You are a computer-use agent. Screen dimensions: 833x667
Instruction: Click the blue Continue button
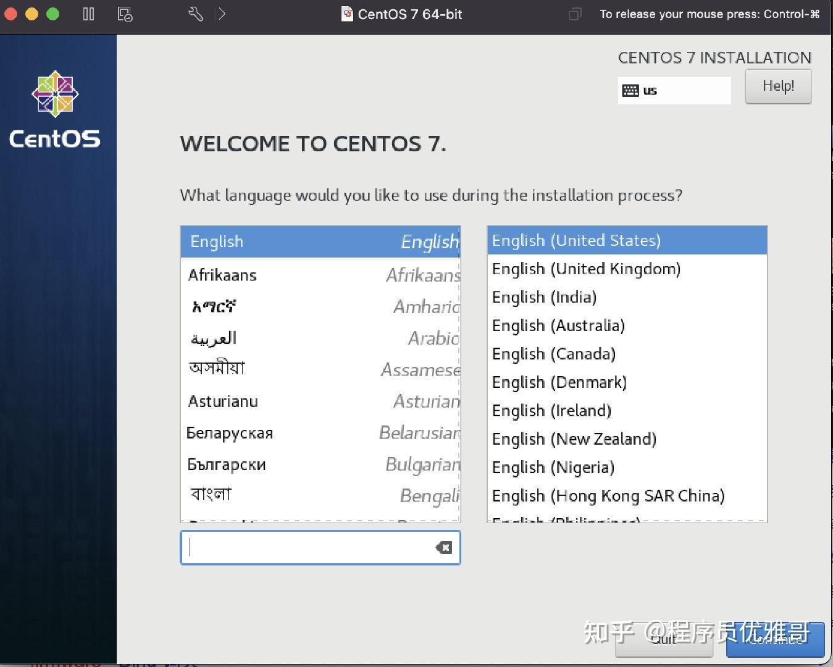tap(775, 640)
